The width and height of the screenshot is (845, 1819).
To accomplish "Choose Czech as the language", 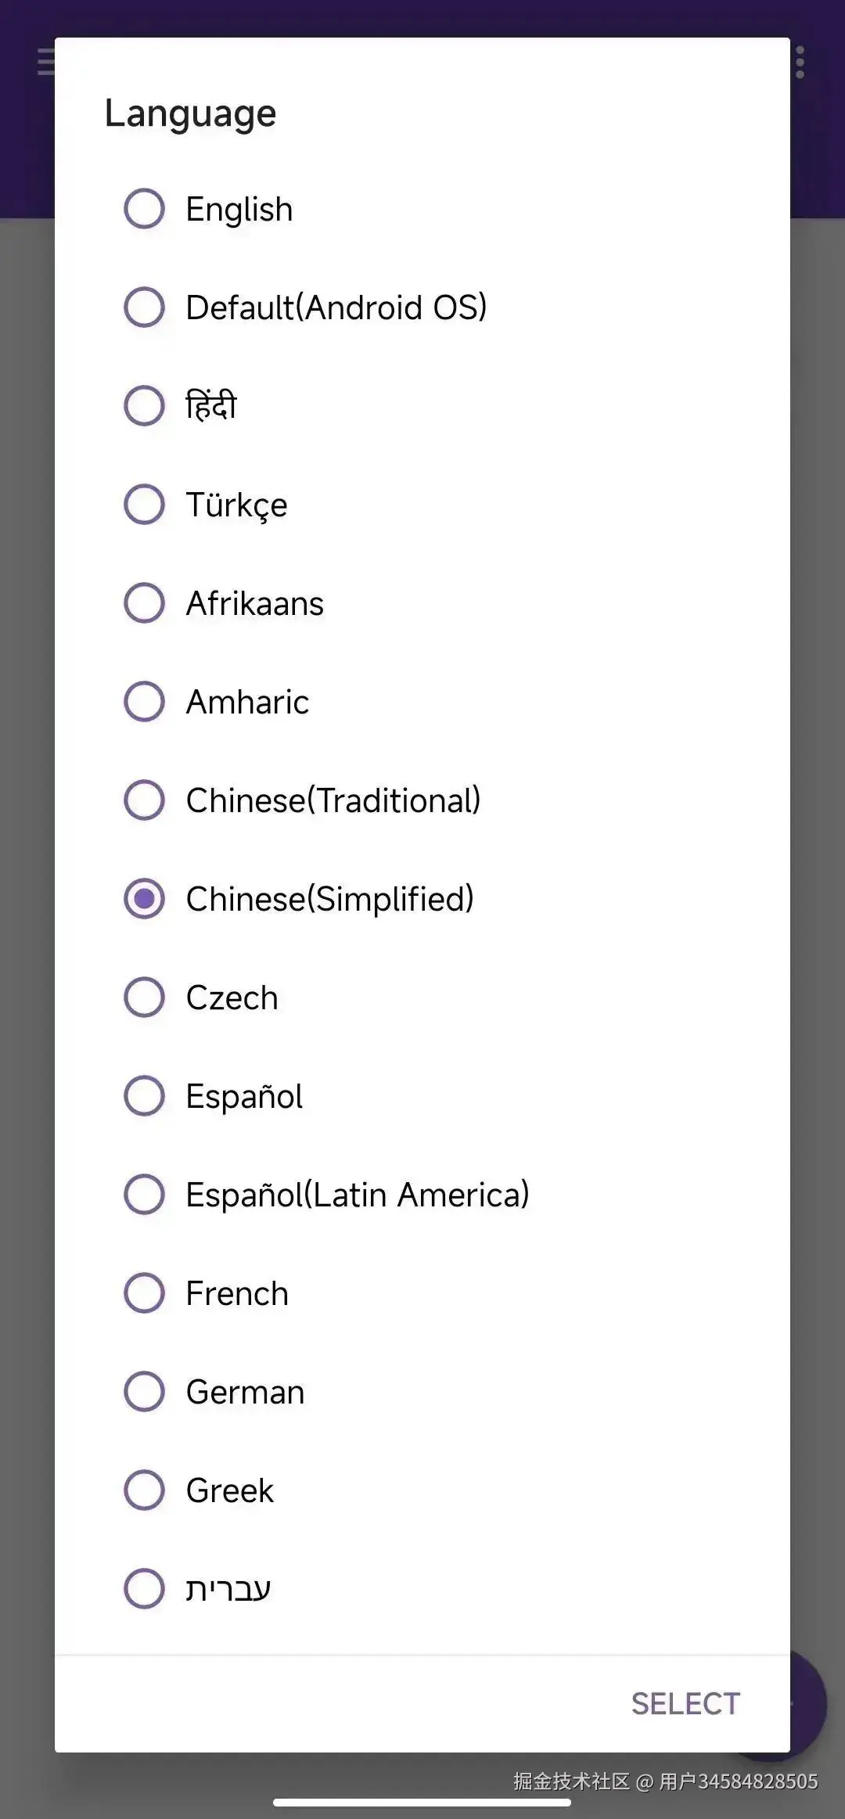I will pos(145,998).
